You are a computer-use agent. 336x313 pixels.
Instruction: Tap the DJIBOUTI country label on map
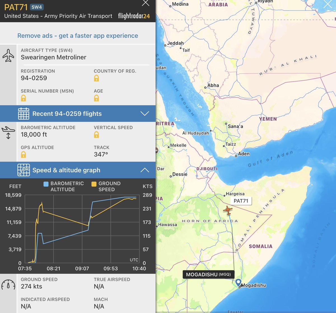click(x=207, y=169)
